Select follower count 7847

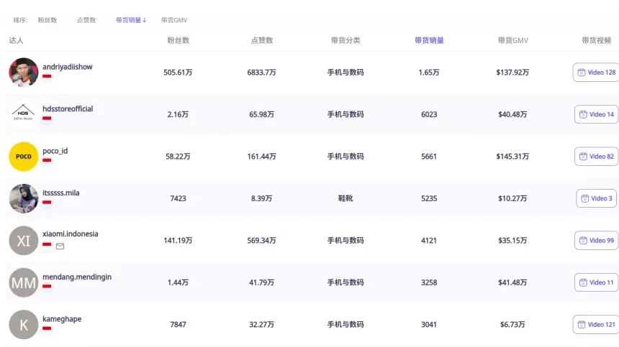click(178, 325)
